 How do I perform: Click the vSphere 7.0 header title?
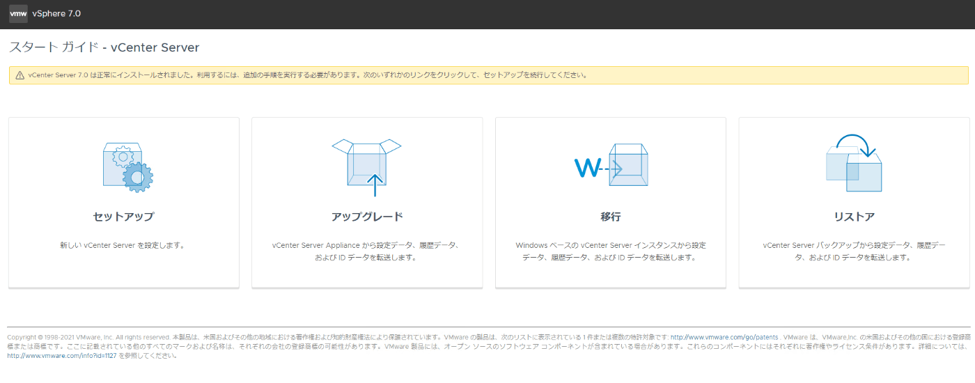[56, 14]
